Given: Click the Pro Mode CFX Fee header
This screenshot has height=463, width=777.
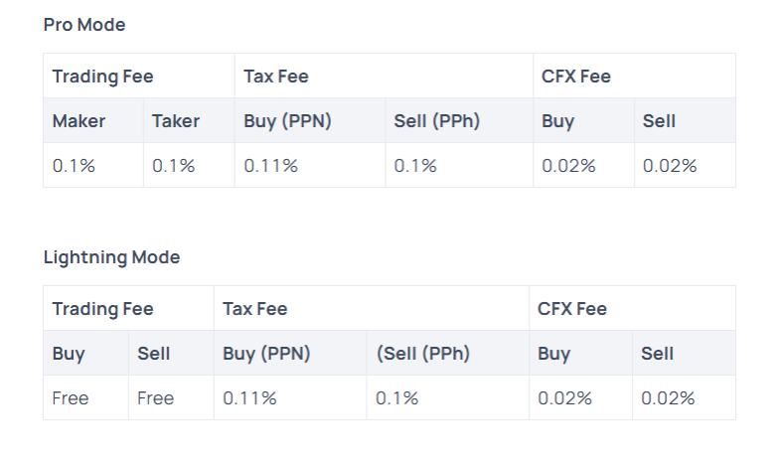Looking at the screenshot, I should (x=576, y=77).
